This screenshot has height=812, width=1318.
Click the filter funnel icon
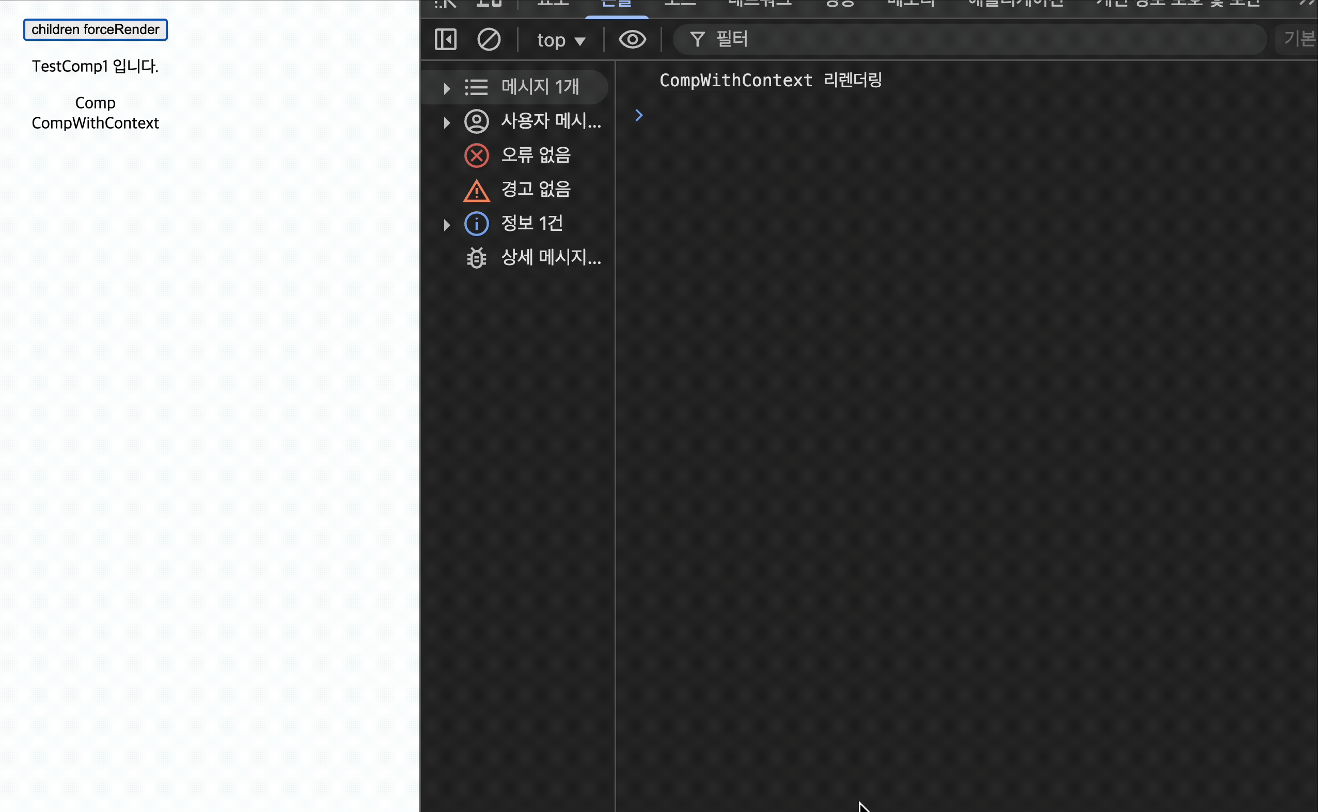(697, 39)
